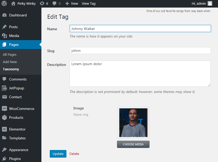This screenshot has height=162, width=218.
Task: Click the Contact envelope icon
Action: [x=4, y=97]
